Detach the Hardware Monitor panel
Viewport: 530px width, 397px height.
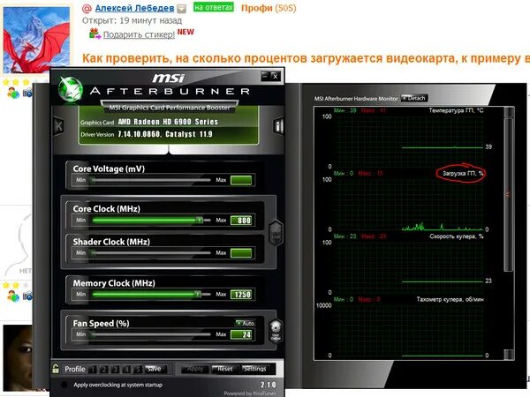[414, 98]
